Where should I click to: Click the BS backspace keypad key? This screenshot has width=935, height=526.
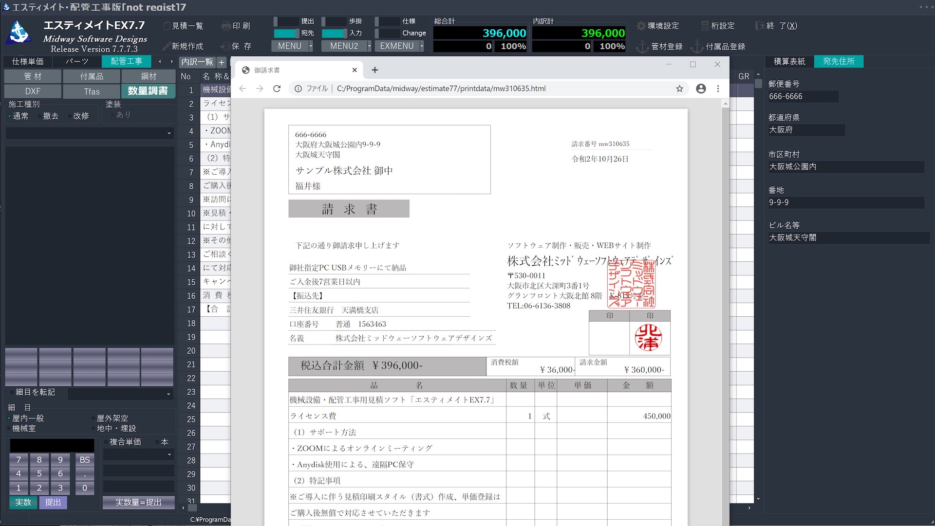click(x=85, y=460)
